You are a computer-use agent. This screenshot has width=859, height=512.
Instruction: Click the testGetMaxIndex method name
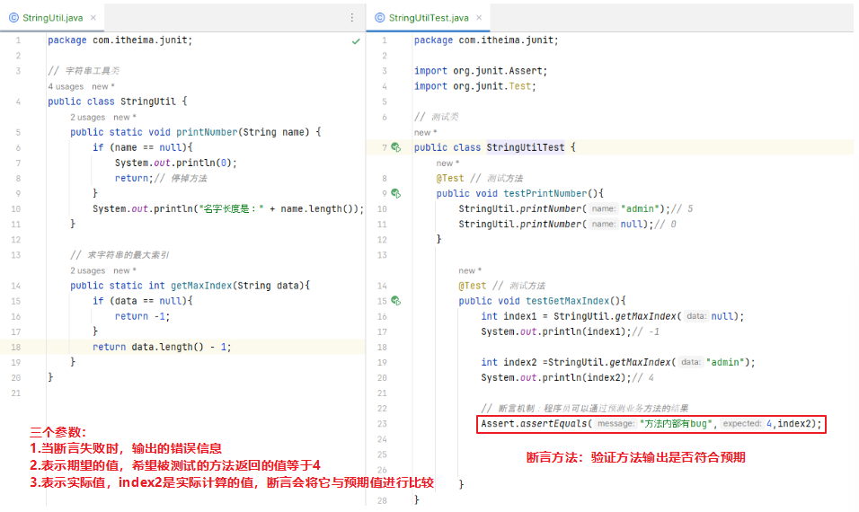568,301
